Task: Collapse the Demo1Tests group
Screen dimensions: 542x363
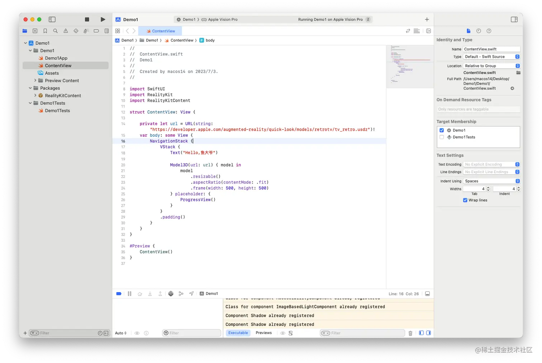Action: click(x=30, y=103)
